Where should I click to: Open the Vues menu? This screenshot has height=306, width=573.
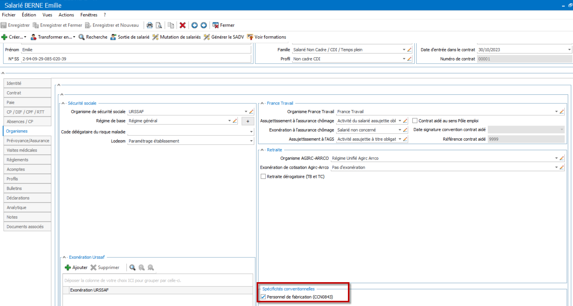pos(47,15)
